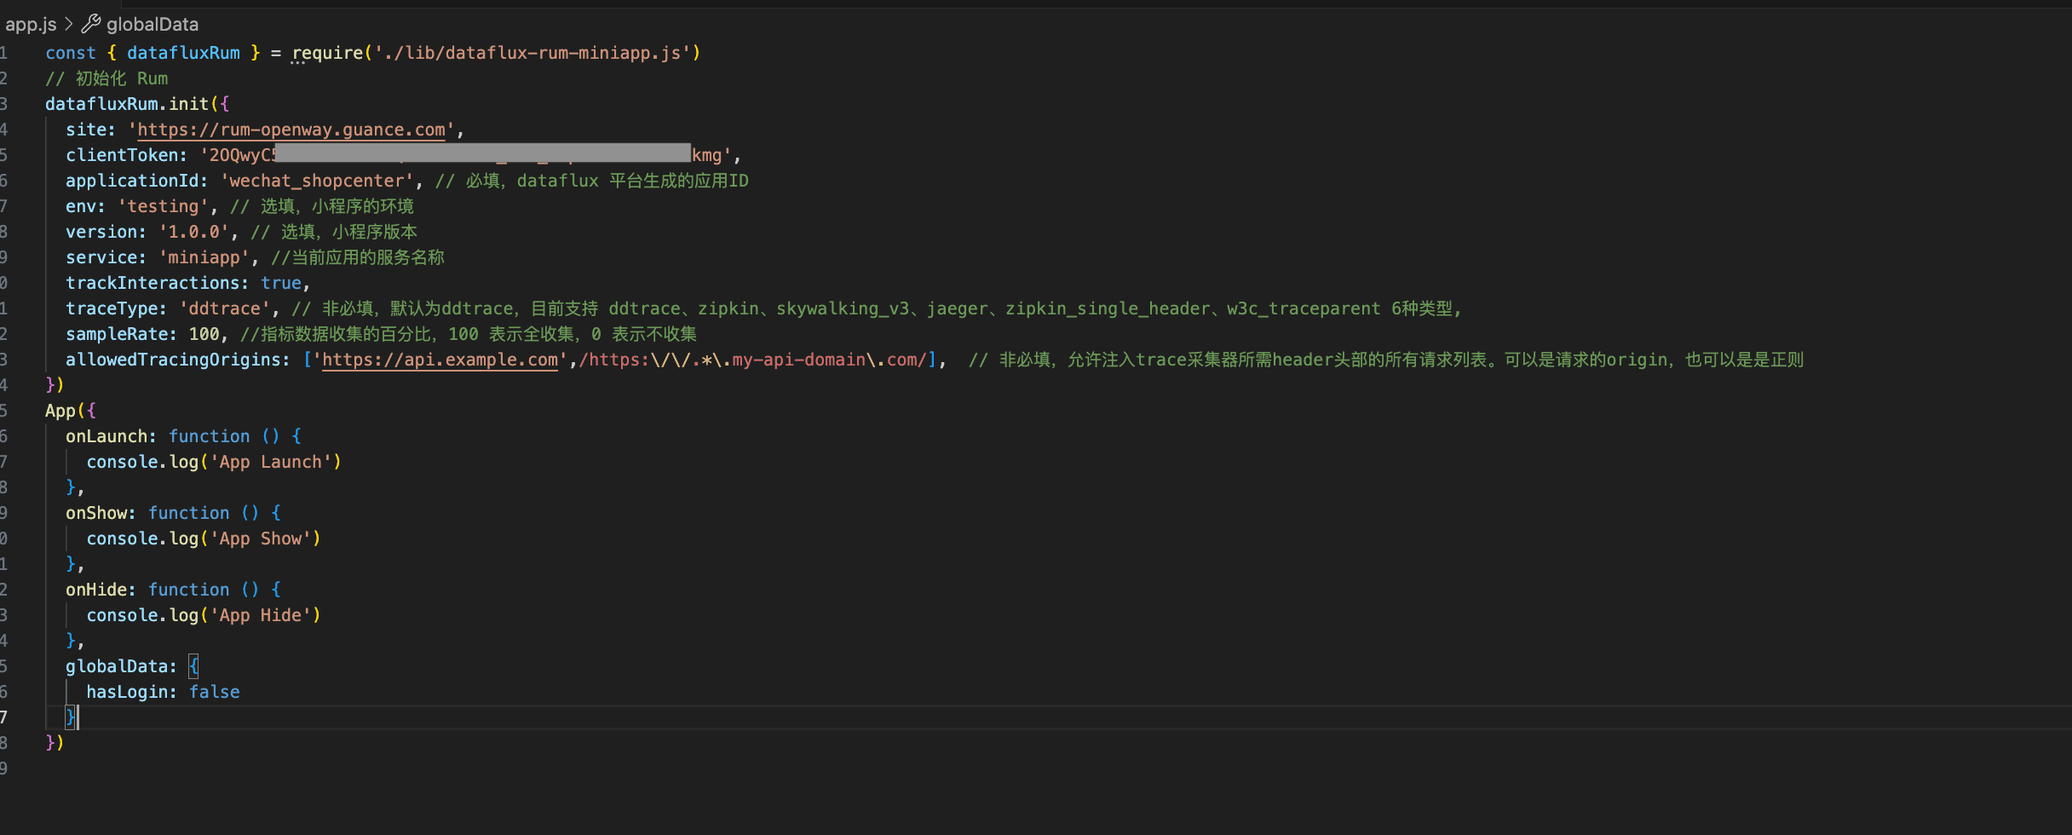2072x835 pixels.
Task: Click the applicationId property name
Action: tap(132, 181)
